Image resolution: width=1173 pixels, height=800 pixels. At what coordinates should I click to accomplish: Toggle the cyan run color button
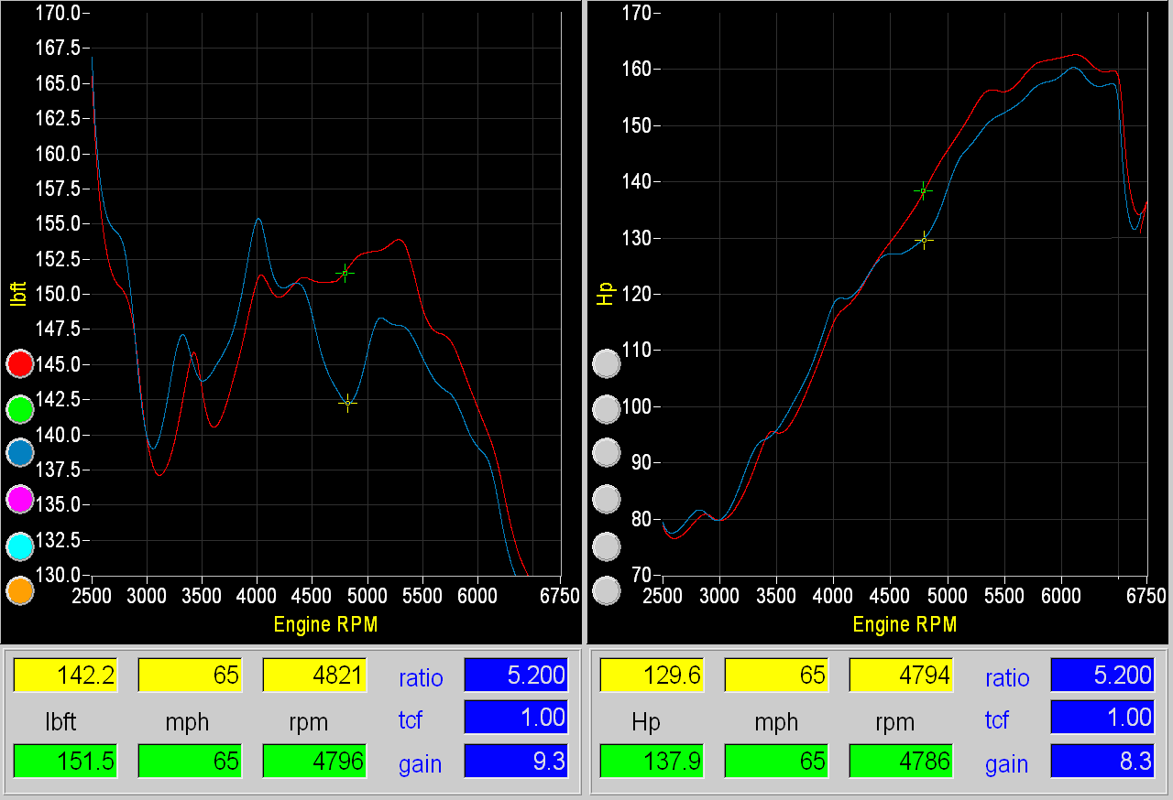[20, 546]
